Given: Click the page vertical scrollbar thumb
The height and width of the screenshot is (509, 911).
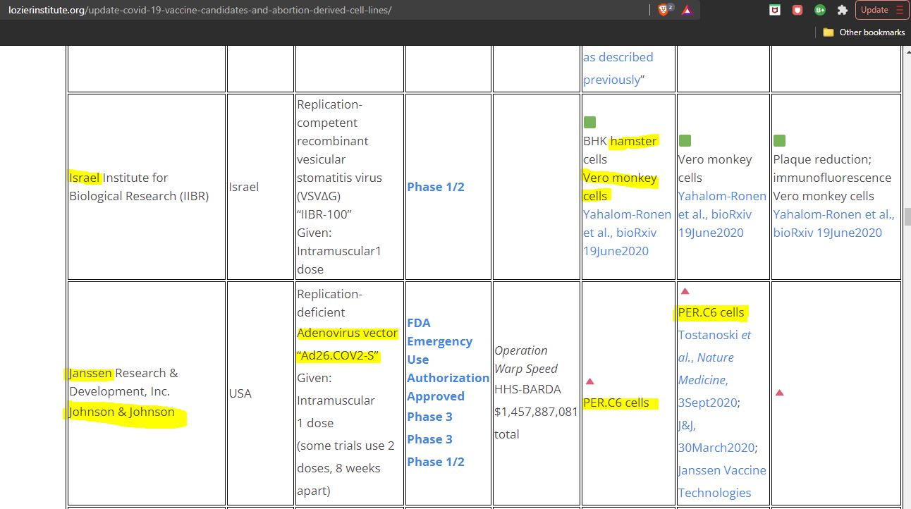Looking at the screenshot, I should pyautogui.click(x=906, y=216).
